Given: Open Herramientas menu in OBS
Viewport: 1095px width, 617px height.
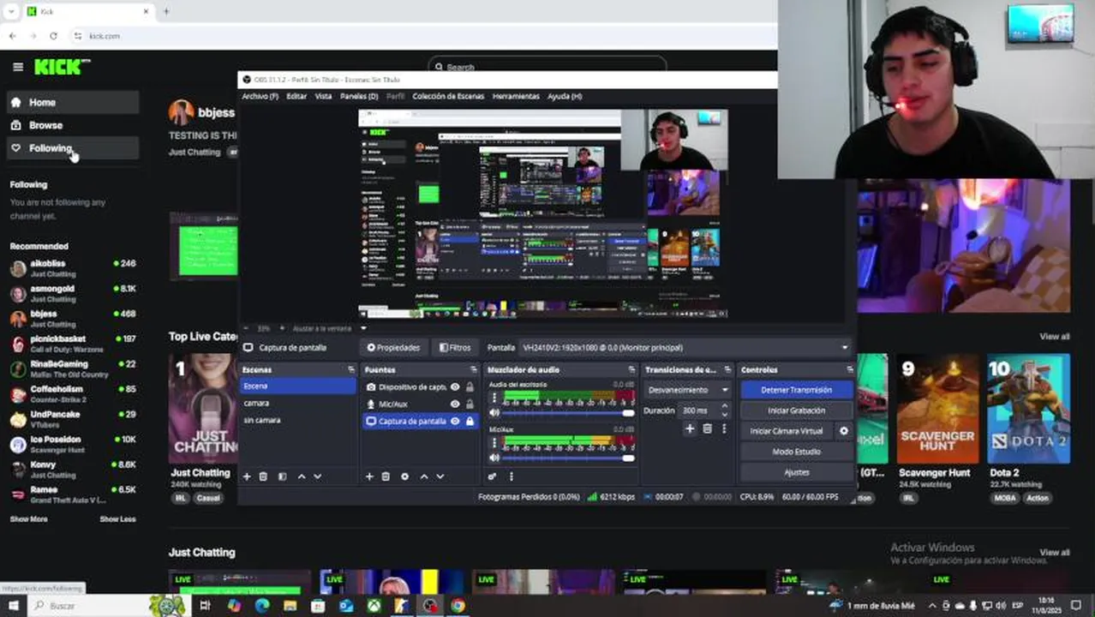Looking at the screenshot, I should pyautogui.click(x=516, y=97).
